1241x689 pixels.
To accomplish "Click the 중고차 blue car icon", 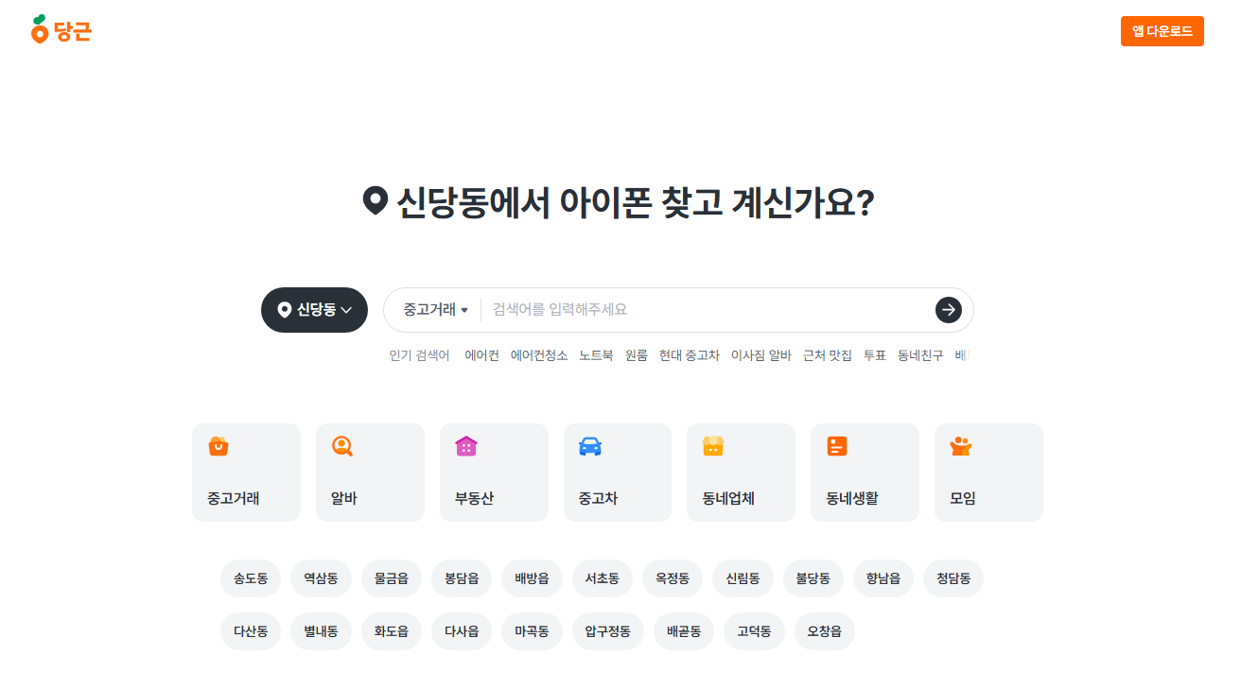I will point(590,446).
